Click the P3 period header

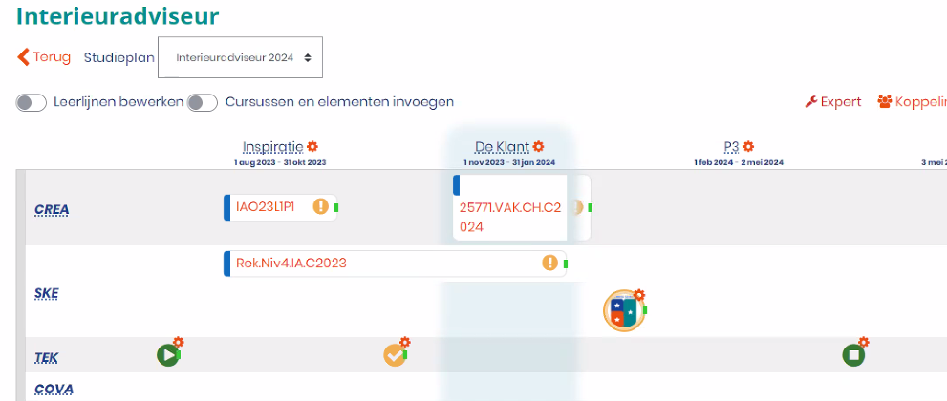click(731, 147)
